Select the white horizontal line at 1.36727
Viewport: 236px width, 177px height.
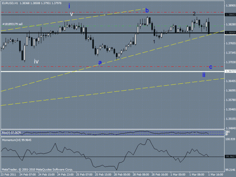point(113,72)
